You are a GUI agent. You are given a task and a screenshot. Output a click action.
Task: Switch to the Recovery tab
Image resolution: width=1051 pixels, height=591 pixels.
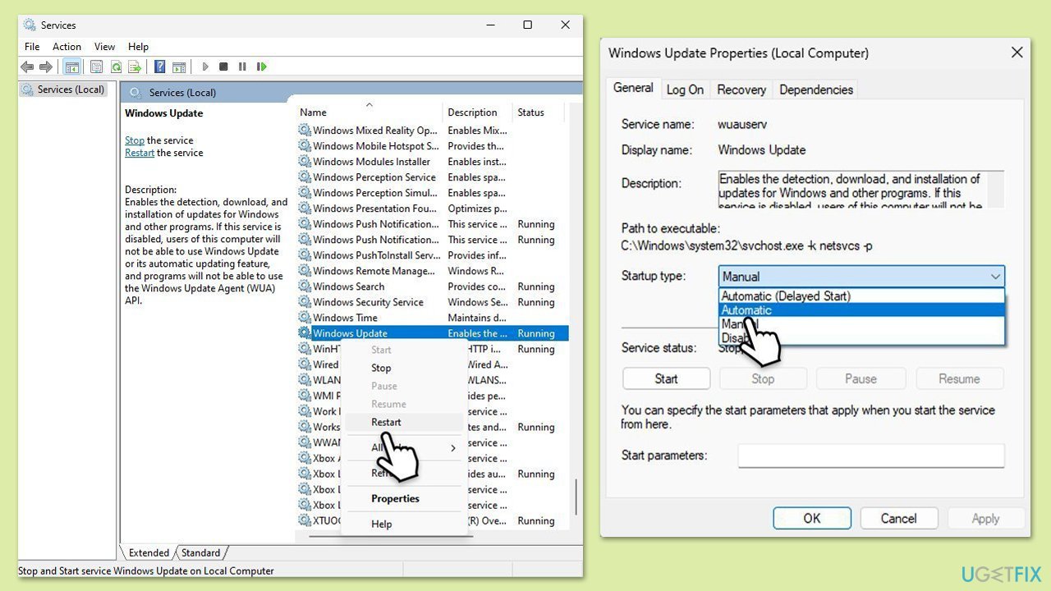click(x=741, y=89)
